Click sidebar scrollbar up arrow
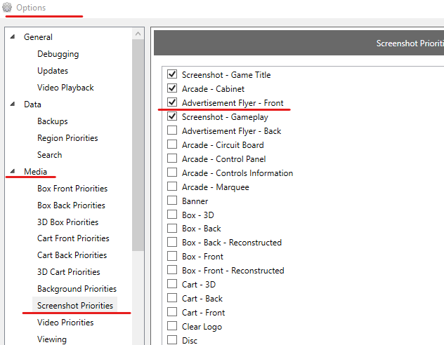Image resolution: width=444 pixels, height=345 pixels. (x=138, y=34)
